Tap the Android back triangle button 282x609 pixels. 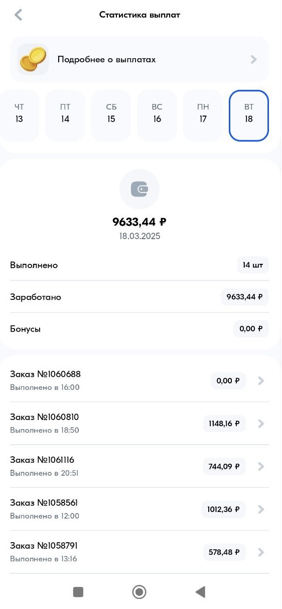tap(200, 592)
